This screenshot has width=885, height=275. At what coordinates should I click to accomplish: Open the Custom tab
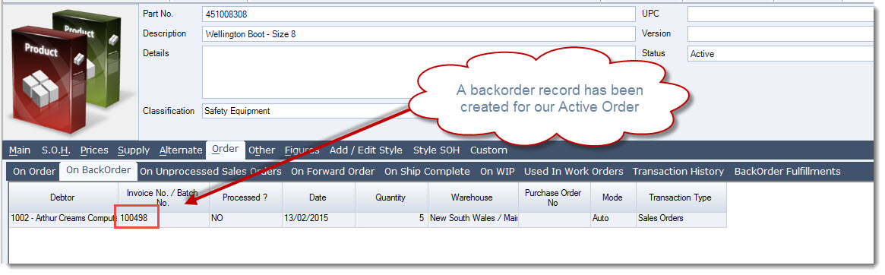coord(488,150)
